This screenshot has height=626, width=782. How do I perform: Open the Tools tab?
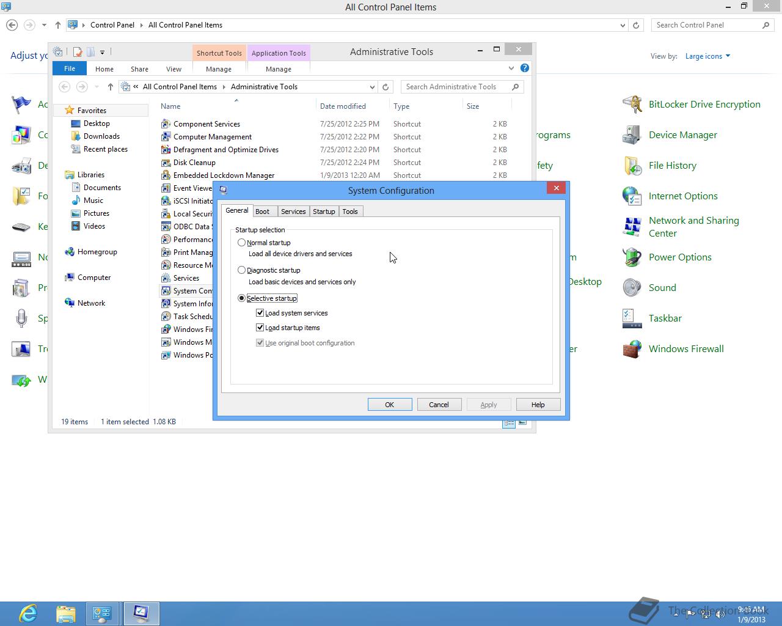click(x=350, y=212)
